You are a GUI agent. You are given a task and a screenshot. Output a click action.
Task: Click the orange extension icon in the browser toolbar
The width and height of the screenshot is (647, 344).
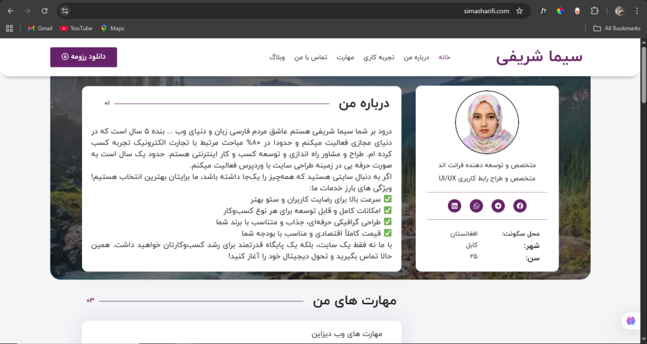coord(577,11)
